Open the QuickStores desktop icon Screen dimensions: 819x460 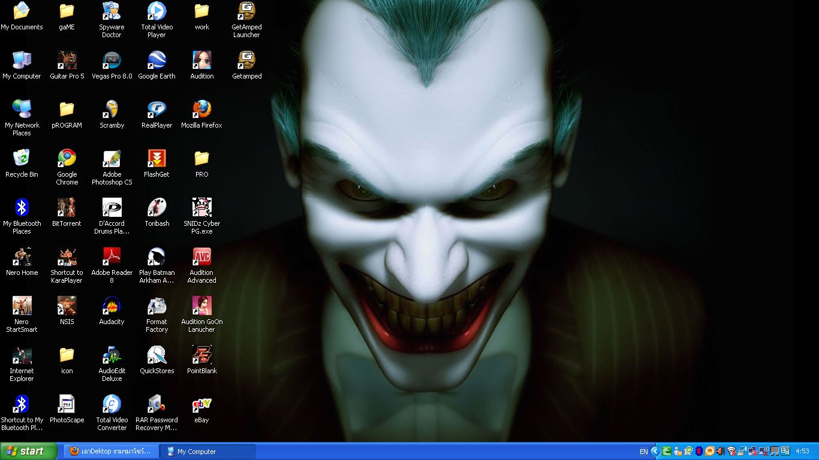point(156,360)
